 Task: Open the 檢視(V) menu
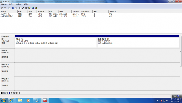[x=18, y=5]
